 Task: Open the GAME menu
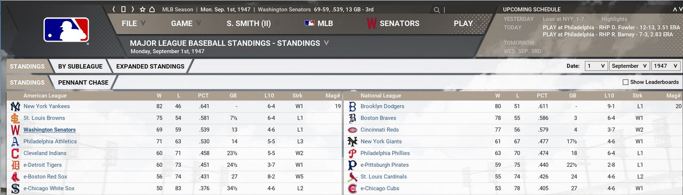pyautogui.click(x=186, y=23)
